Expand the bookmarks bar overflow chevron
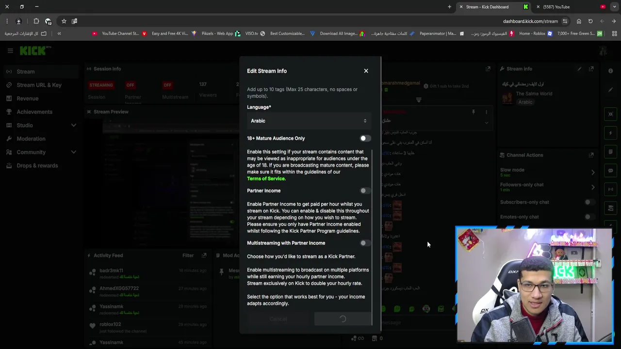 59,33
